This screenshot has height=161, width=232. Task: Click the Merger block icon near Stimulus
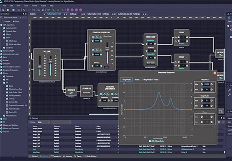tap(71, 93)
